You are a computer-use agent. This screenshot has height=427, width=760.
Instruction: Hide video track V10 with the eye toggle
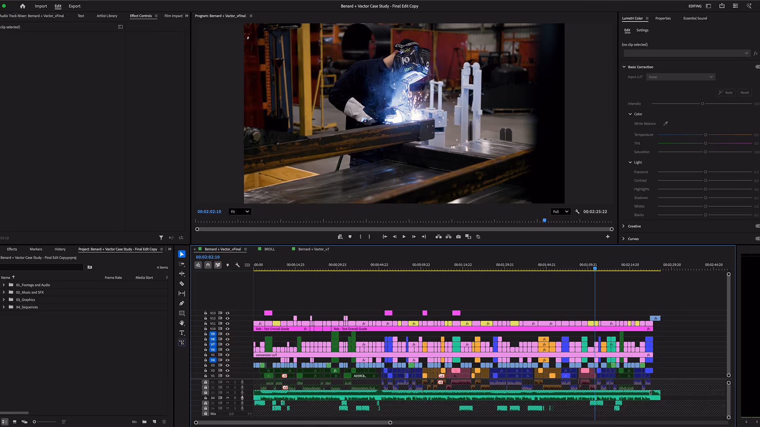pos(228,329)
